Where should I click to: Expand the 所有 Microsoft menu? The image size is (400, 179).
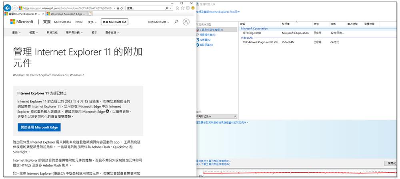158,22
